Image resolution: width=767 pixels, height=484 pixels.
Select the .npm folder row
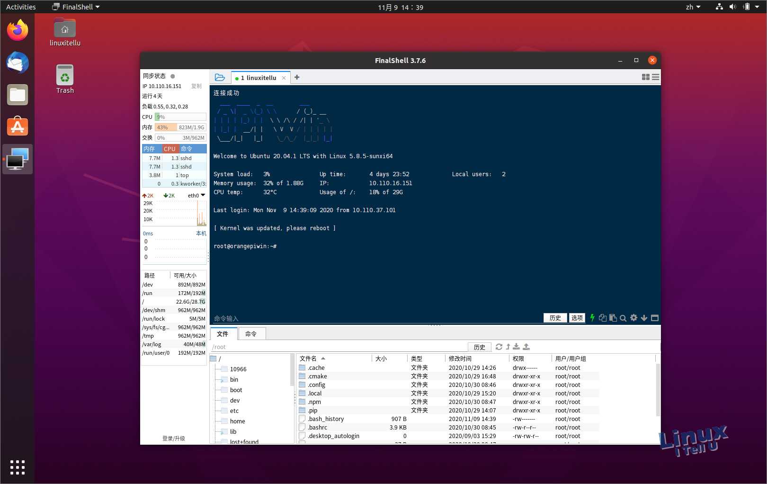point(448,402)
